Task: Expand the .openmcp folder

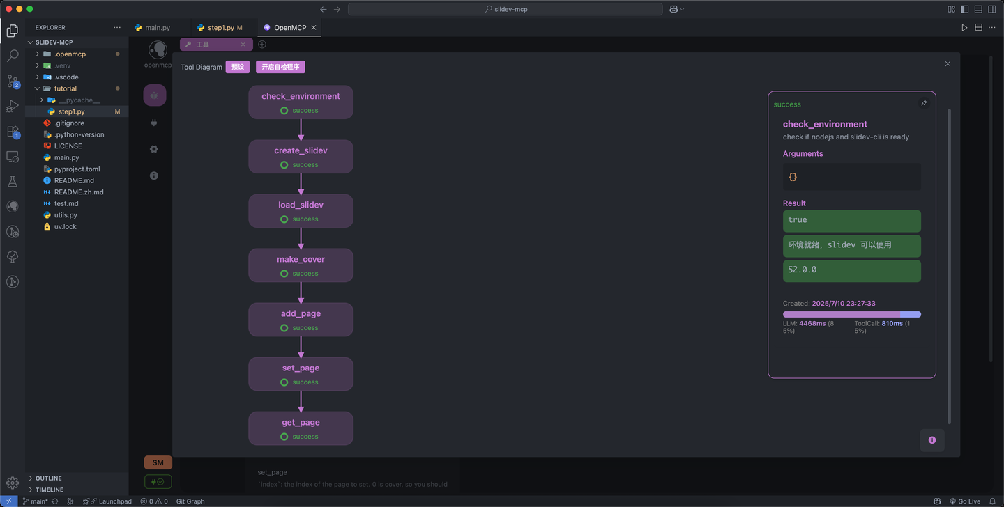Action: tap(77, 54)
